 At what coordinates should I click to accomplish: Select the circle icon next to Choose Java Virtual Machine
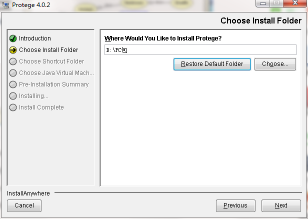[x=13, y=73]
